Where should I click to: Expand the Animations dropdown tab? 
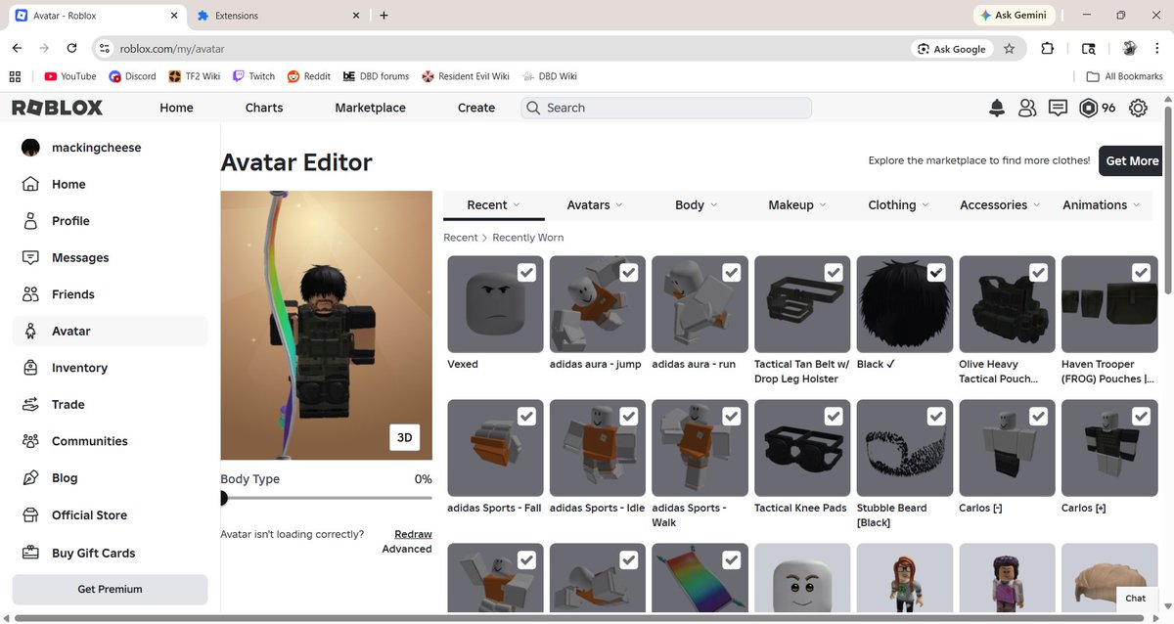pos(1102,205)
